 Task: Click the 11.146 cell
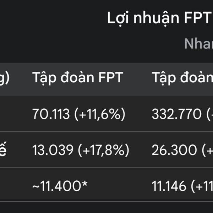(x=170, y=185)
